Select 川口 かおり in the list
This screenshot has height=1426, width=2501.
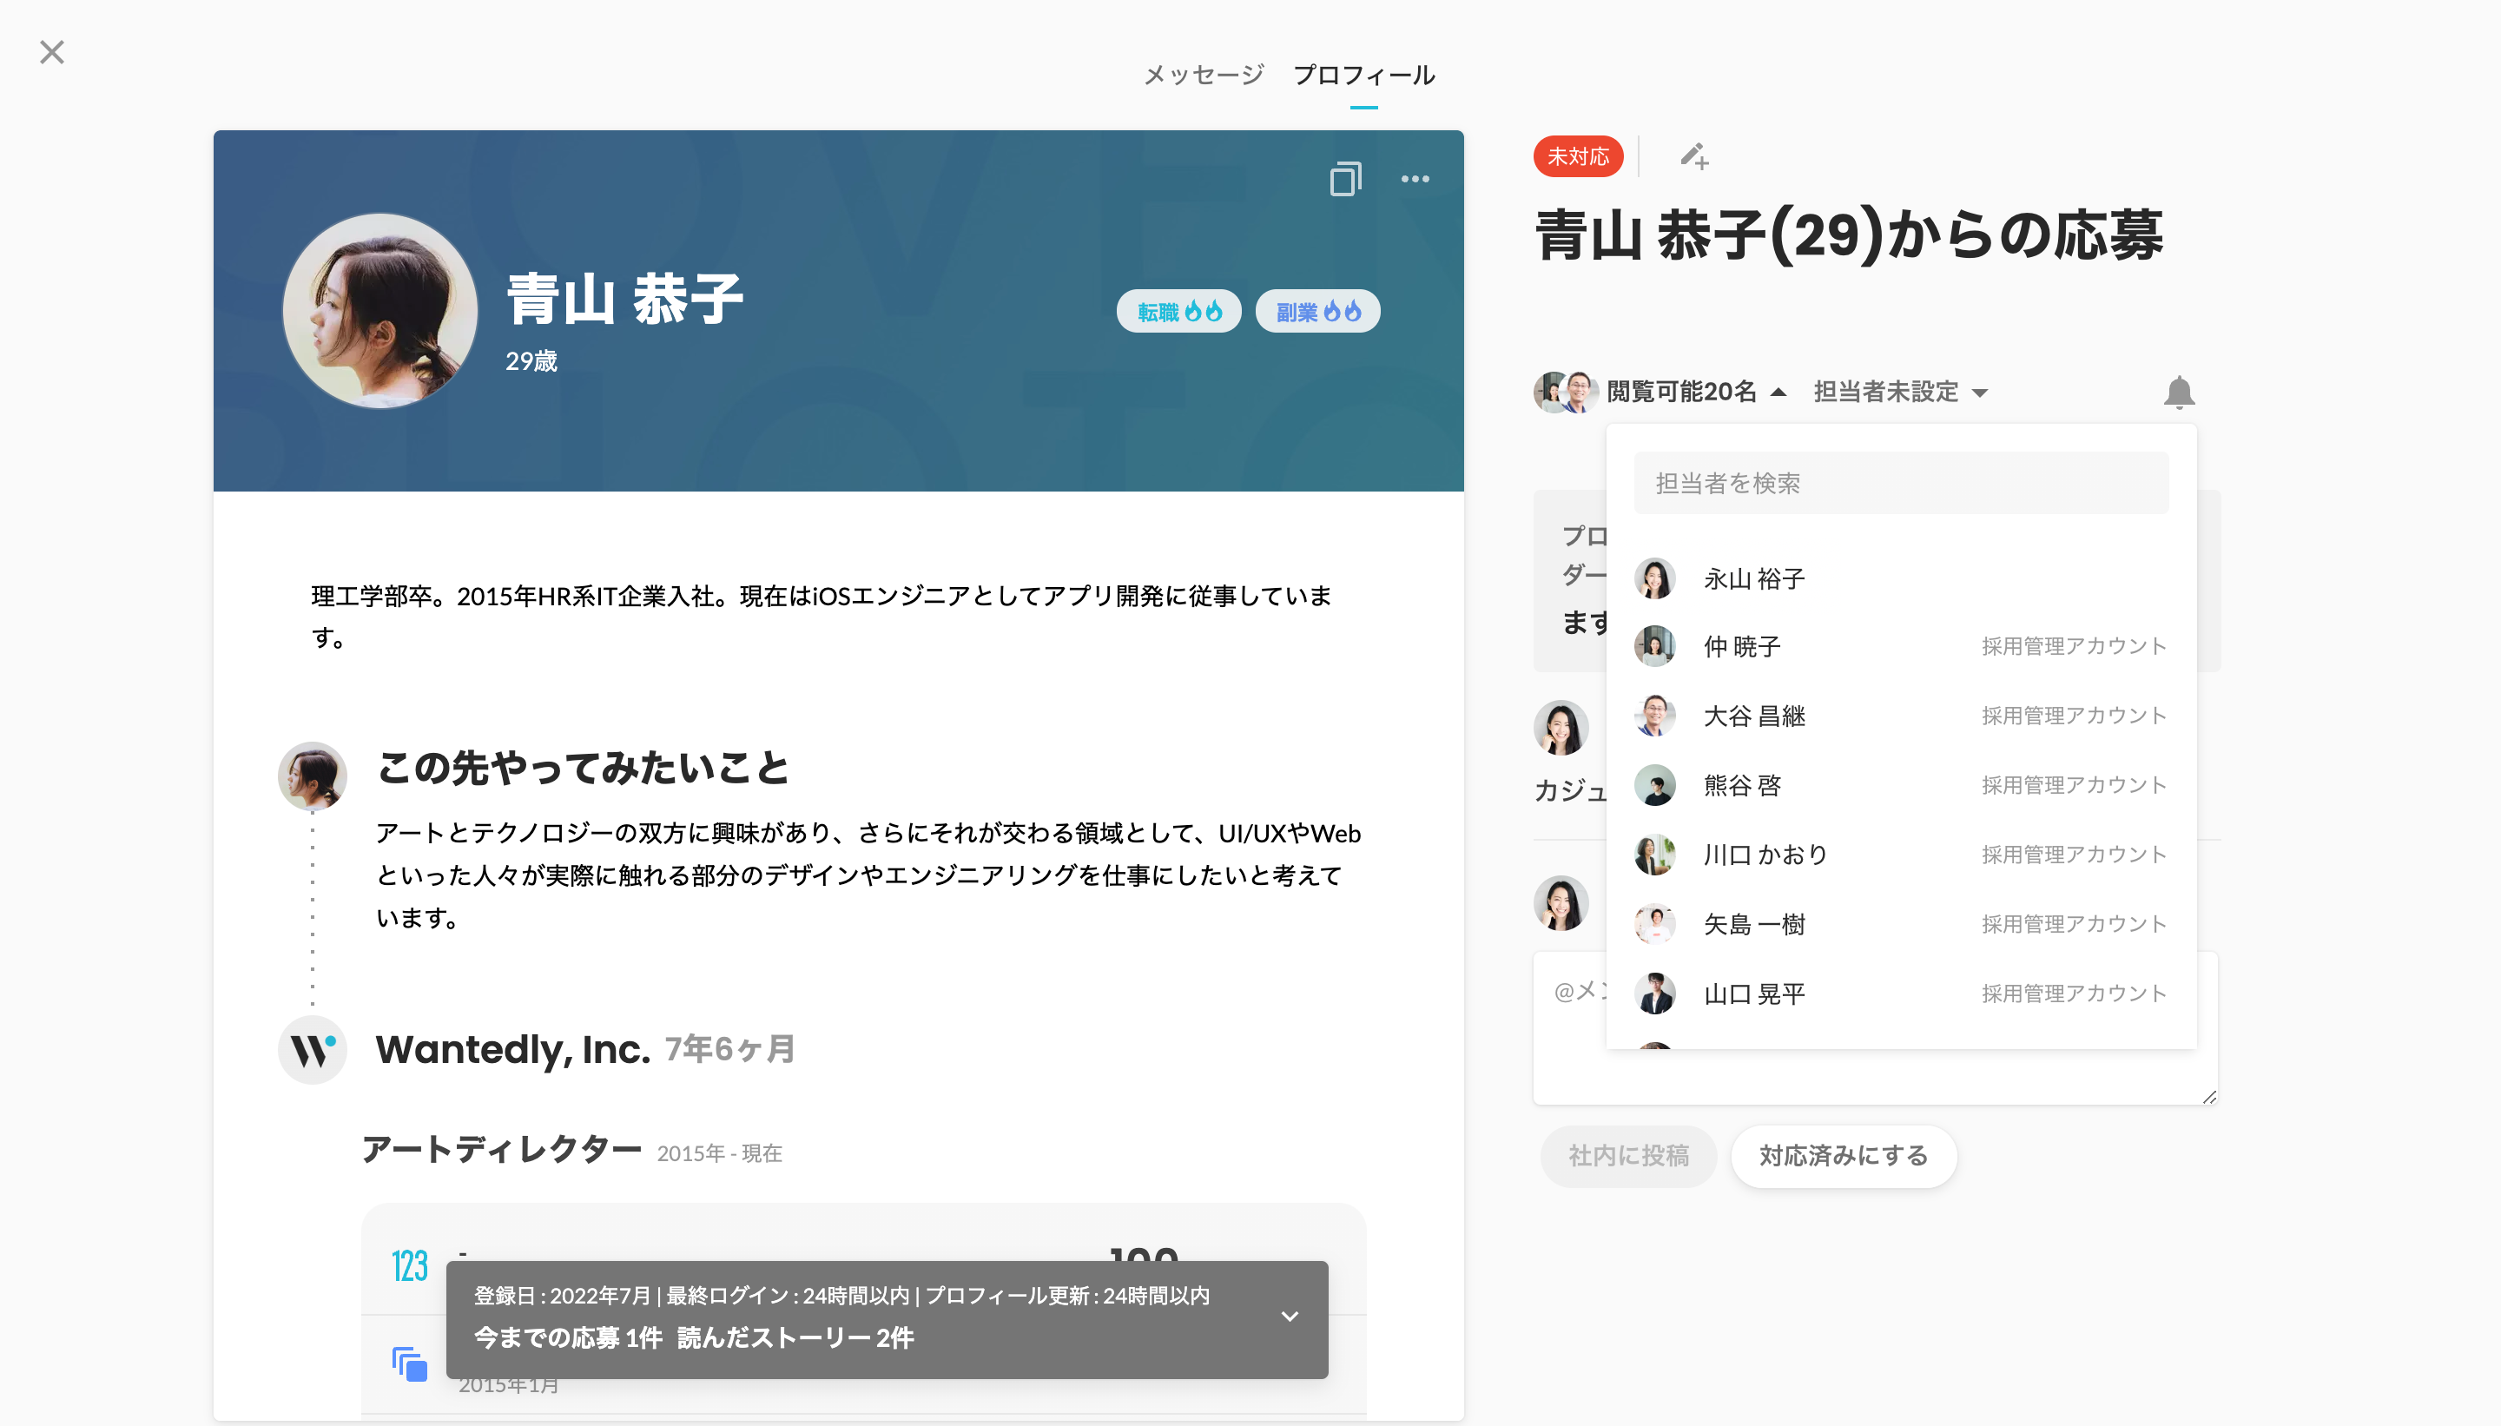point(1901,855)
